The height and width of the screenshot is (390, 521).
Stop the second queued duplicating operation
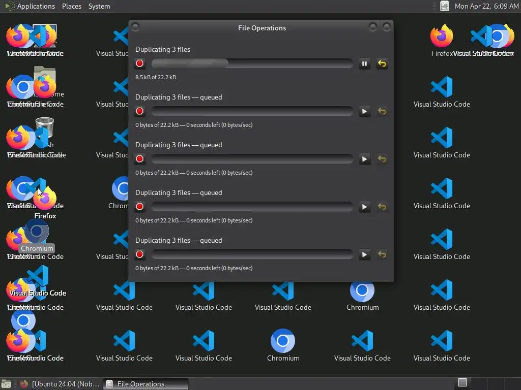click(x=139, y=159)
